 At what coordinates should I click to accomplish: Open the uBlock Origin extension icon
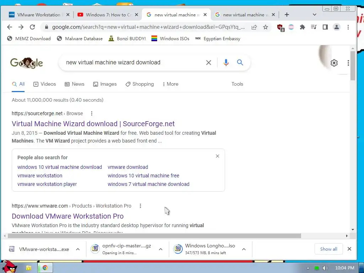(x=280, y=28)
